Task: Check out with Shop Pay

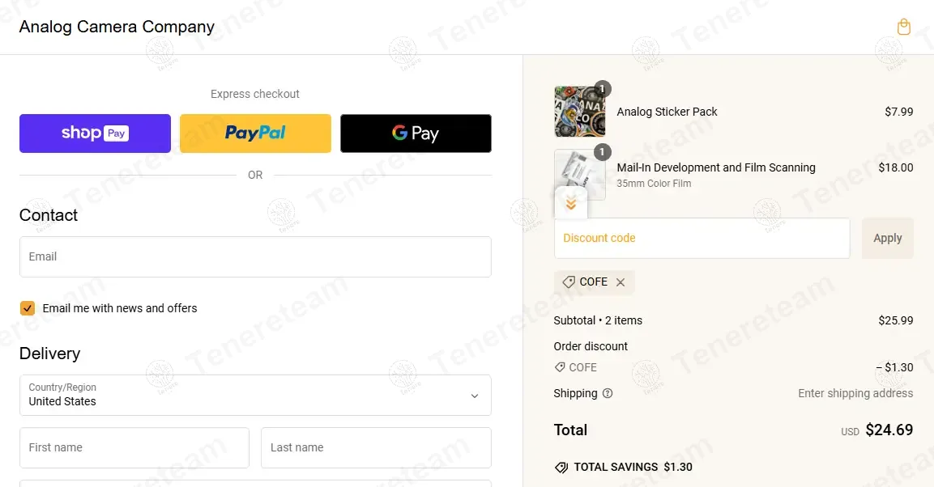Action: (x=95, y=133)
